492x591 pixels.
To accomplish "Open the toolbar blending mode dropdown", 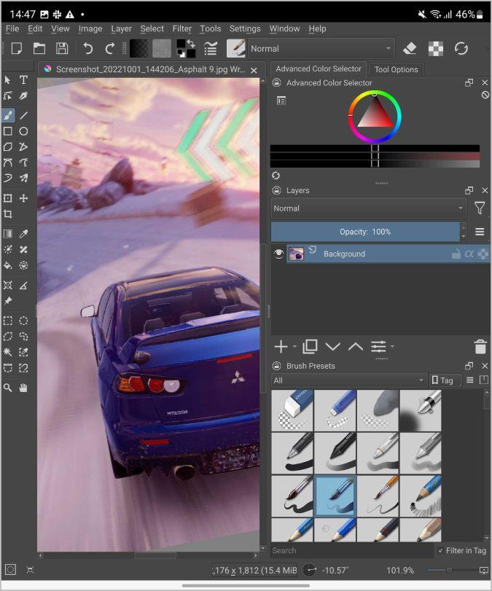I will (x=321, y=49).
